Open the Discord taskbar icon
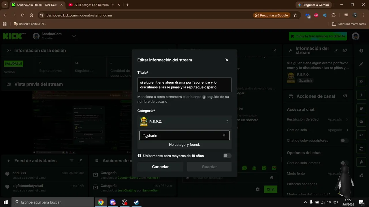The height and width of the screenshot is (207, 369). tap(113, 202)
